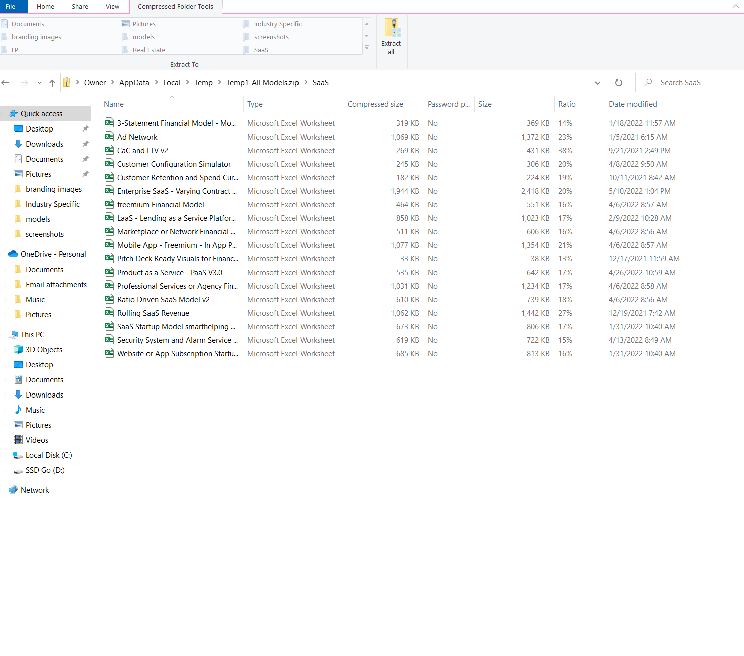Open the Ad Network Excel file icon
The height and width of the screenshot is (656, 744).
tap(109, 137)
